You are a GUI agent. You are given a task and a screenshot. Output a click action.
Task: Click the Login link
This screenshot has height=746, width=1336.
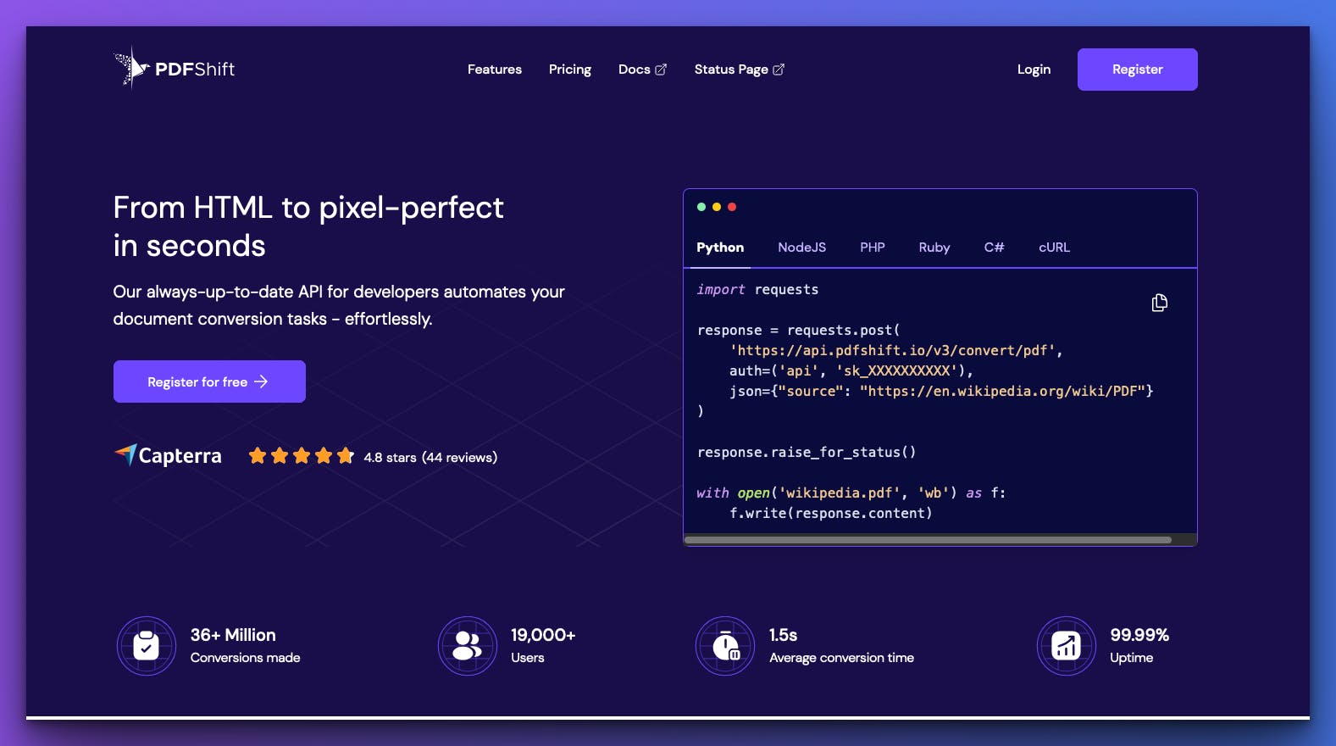1034,70
